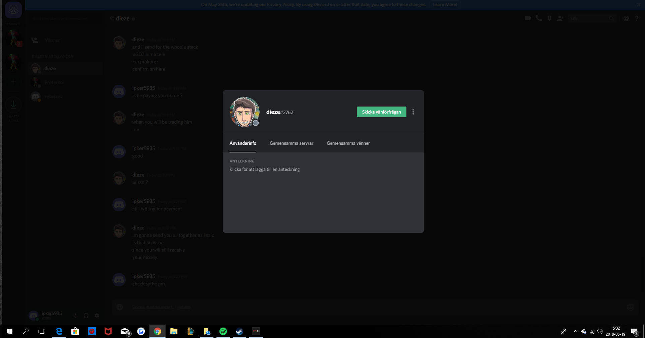Open volume control in the system tray
Screen dimensions: 645x338
(600, 331)
